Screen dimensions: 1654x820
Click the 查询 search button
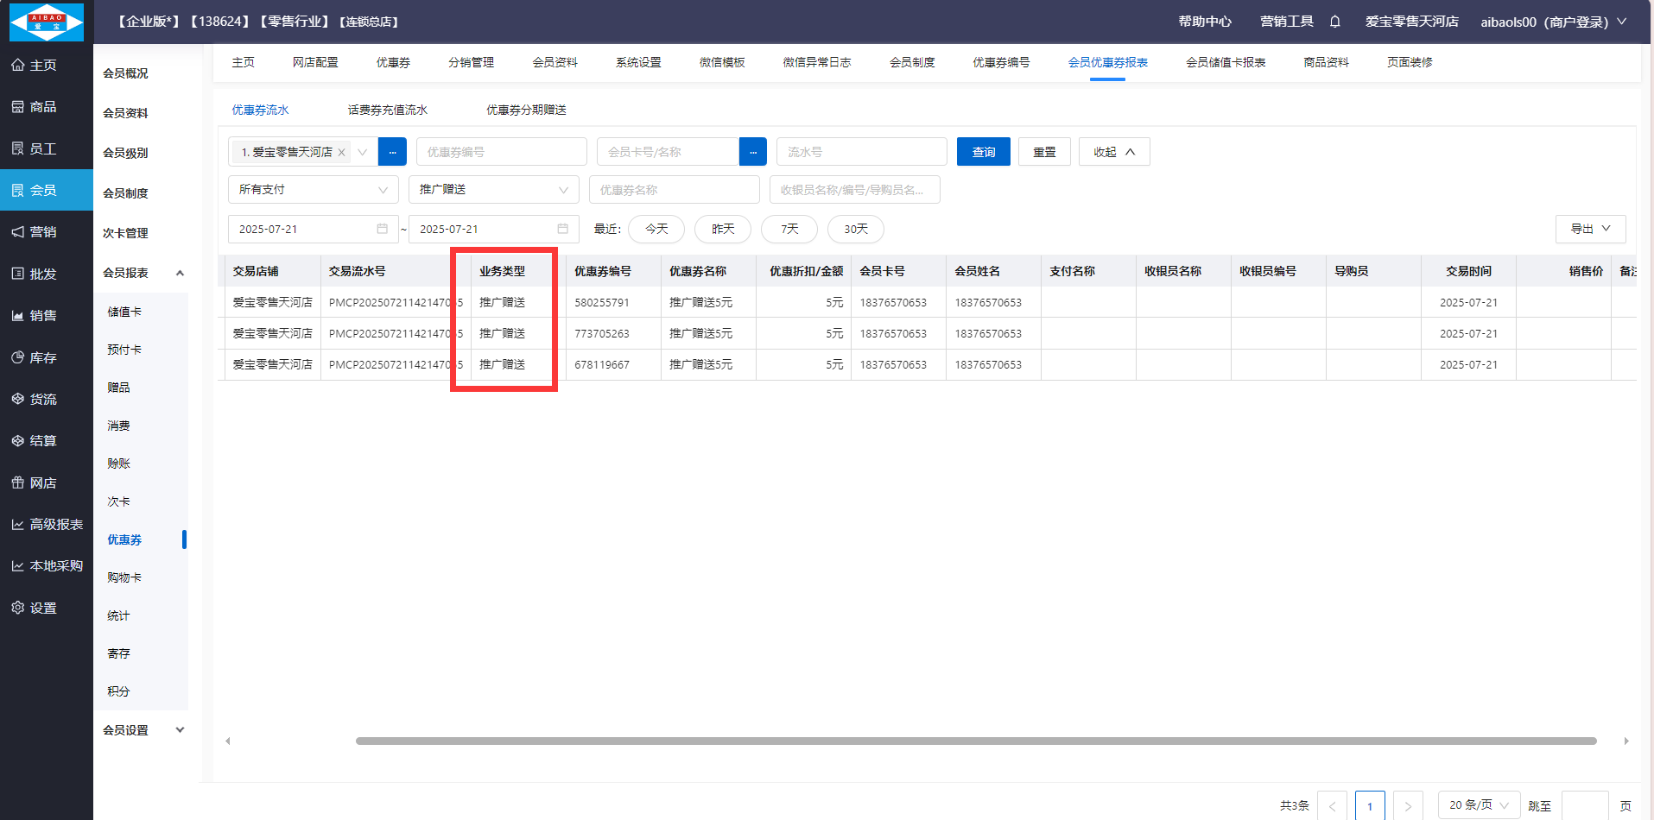pos(983,152)
